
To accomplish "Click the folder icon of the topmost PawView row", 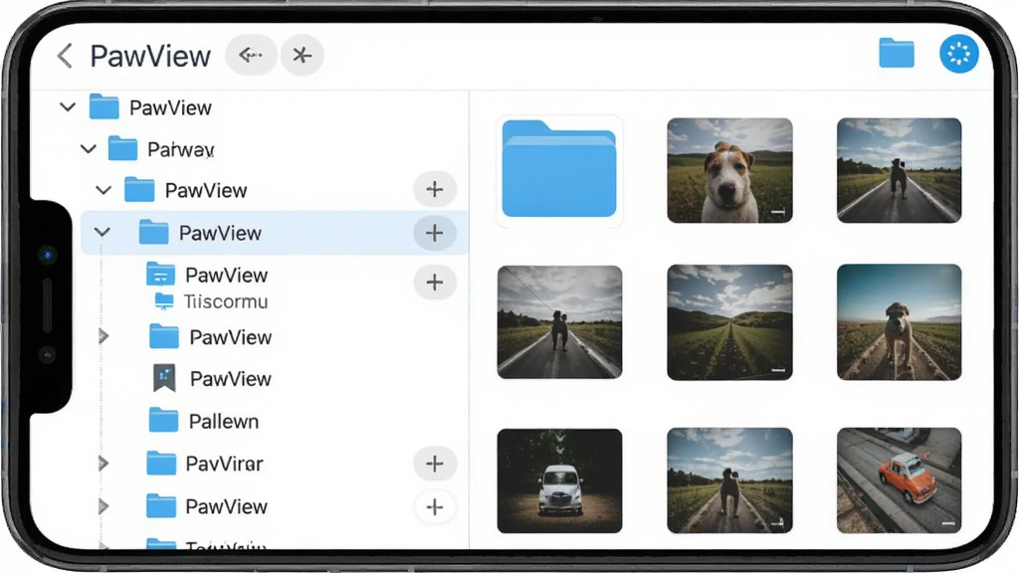I will pos(103,107).
